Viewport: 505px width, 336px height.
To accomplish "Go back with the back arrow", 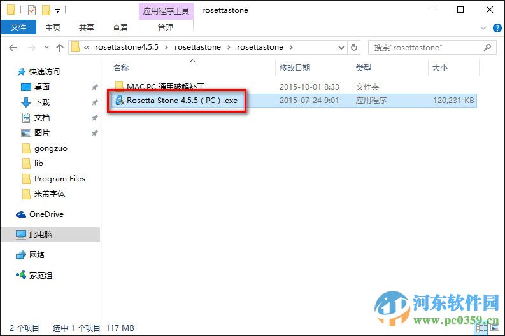I will coord(13,48).
